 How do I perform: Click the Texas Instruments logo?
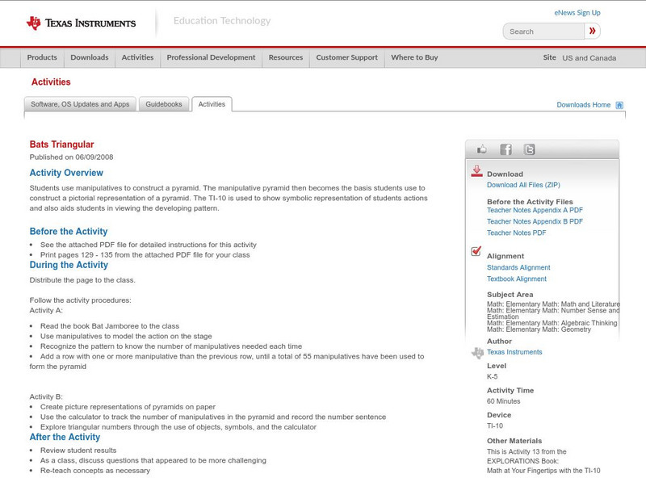click(x=81, y=23)
